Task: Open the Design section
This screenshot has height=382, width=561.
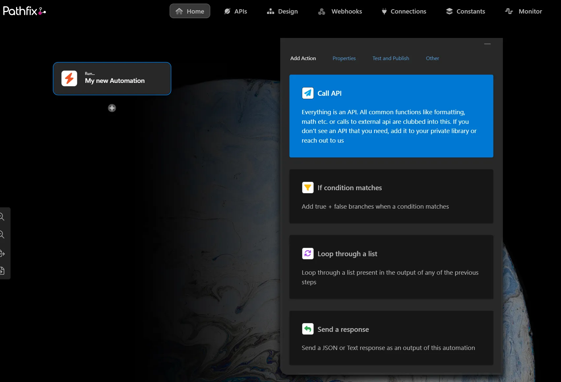Action: (282, 11)
